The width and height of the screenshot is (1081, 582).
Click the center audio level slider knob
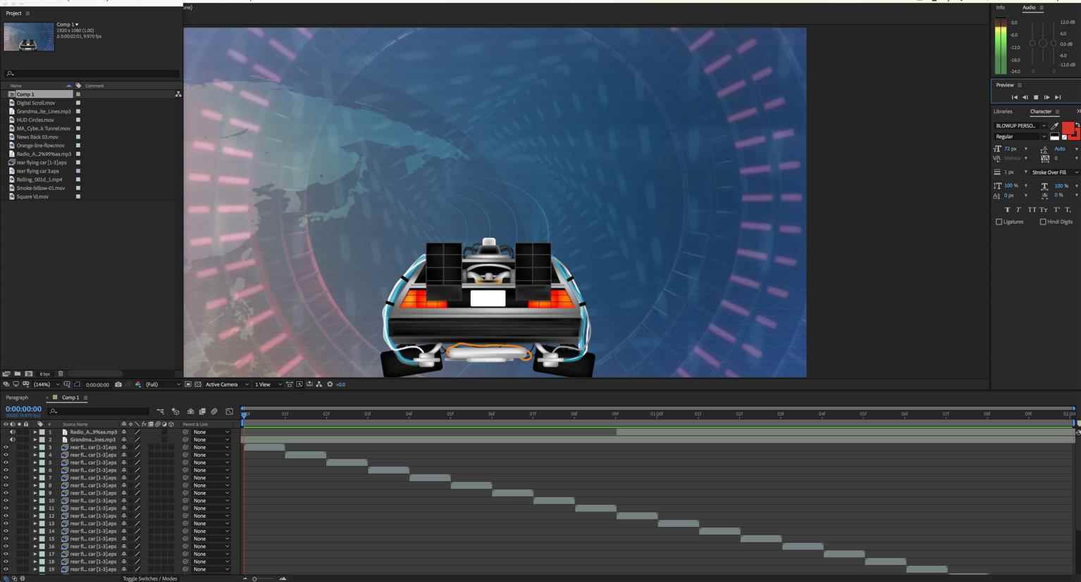click(1043, 44)
